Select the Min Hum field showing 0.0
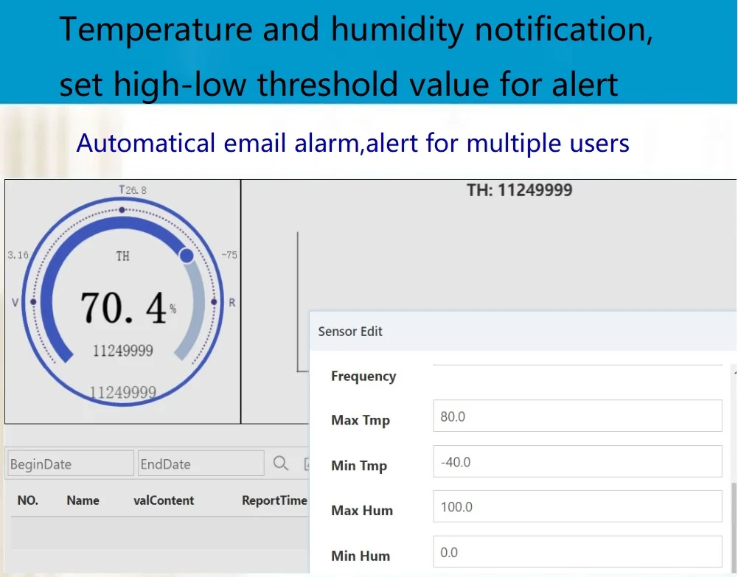The width and height of the screenshot is (738, 577). (x=577, y=552)
